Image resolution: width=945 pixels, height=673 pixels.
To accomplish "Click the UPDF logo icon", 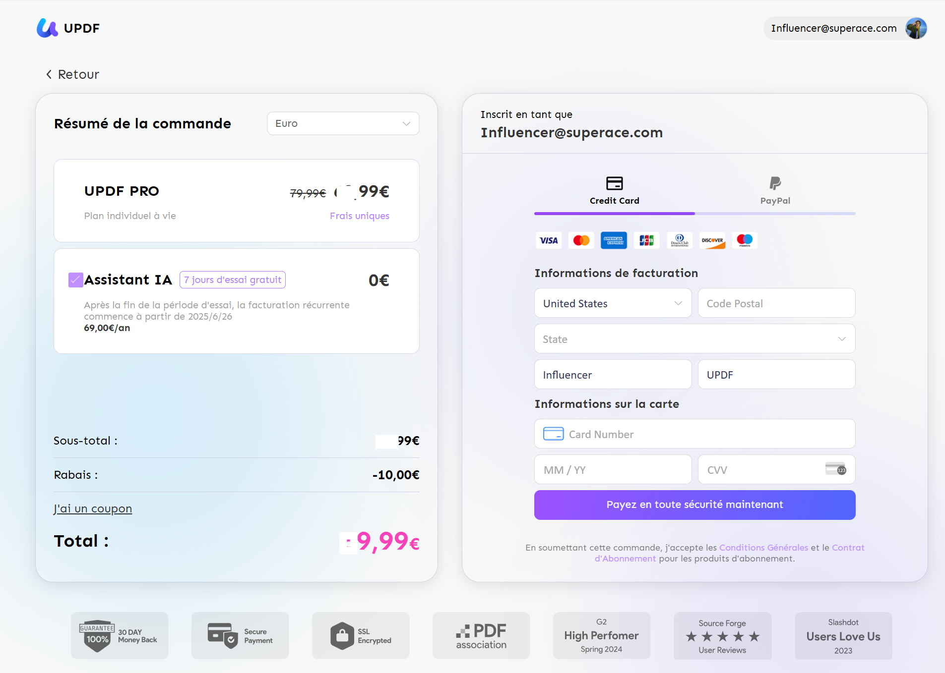I will [x=47, y=28].
